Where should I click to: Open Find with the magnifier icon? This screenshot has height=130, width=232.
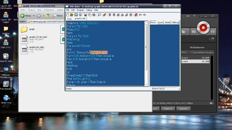[99, 15]
